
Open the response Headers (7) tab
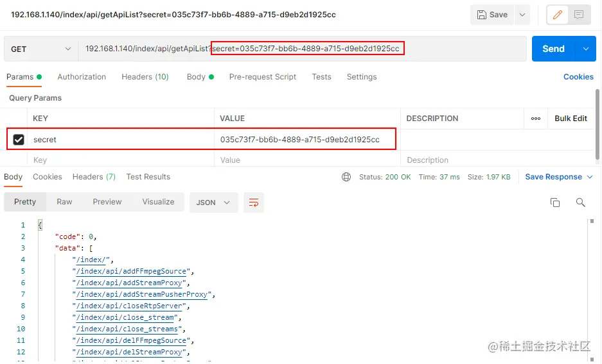(x=94, y=177)
